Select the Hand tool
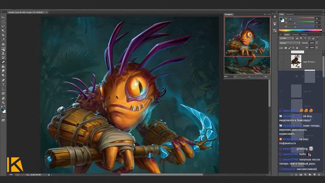The height and width of the screenshot is (183, 325). click(x=3, y=98)
